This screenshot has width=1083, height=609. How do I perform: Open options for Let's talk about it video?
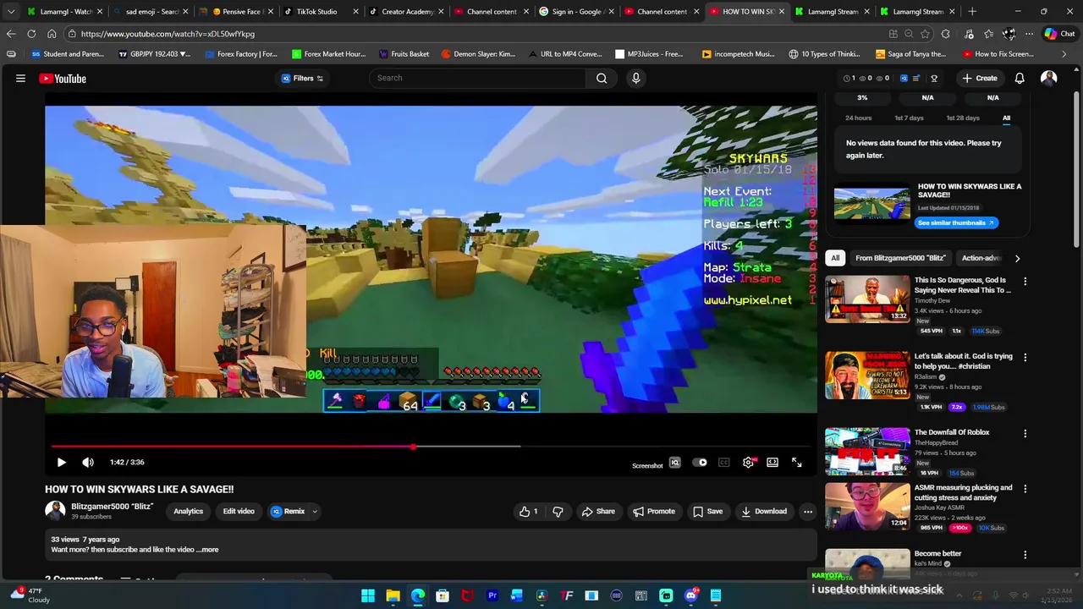pos(1025,357)
